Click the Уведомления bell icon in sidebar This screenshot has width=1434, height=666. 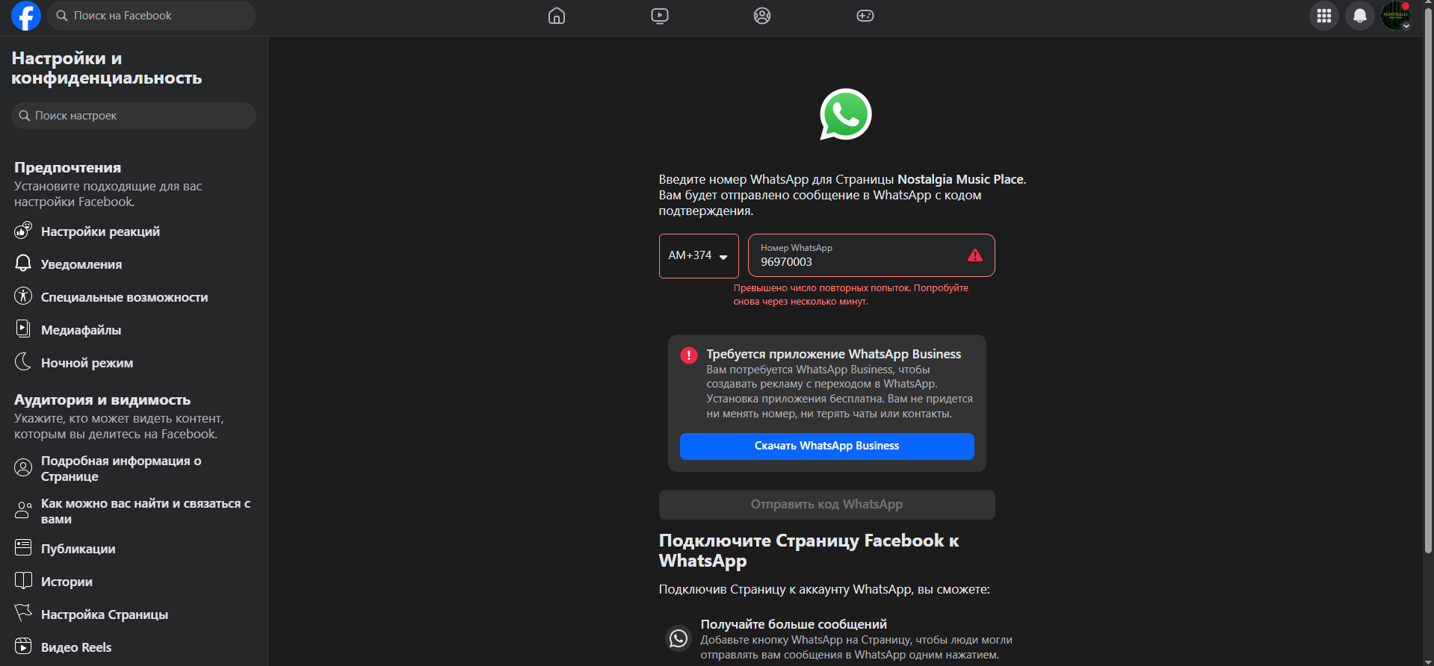coord(23,264)
